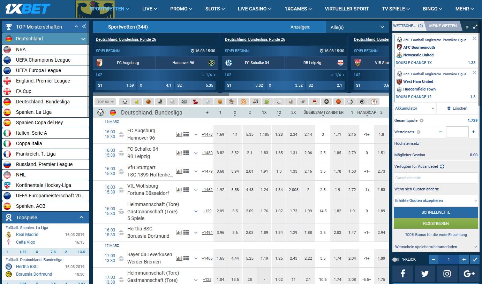Open the SLOTS menu
The height and width of the screenshot is (284, 482).
(x=215, y=9)
